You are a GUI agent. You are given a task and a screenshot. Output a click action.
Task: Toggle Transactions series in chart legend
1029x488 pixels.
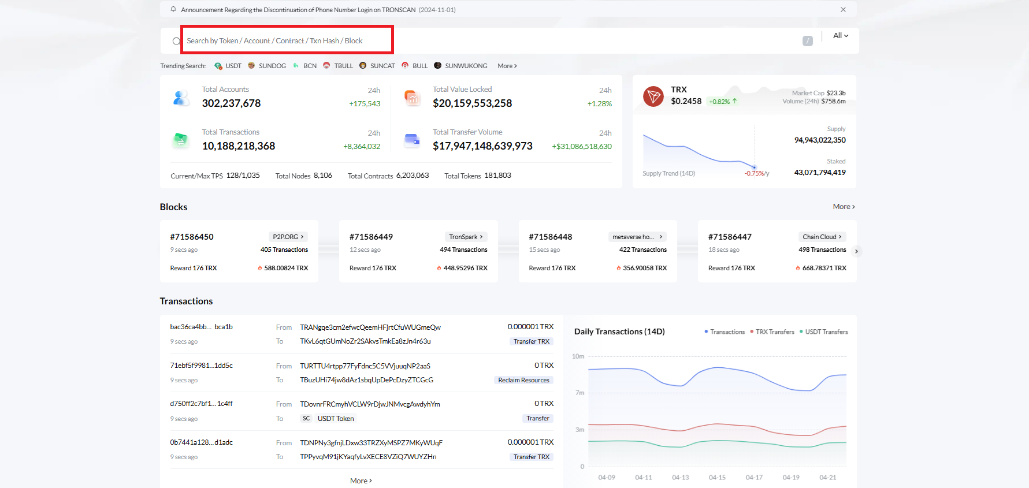click(x=725, y=332)
